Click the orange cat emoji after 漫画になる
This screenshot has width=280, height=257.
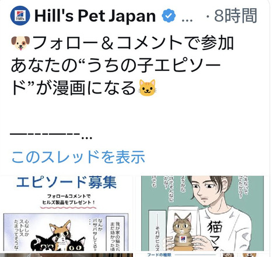(148, 88)
